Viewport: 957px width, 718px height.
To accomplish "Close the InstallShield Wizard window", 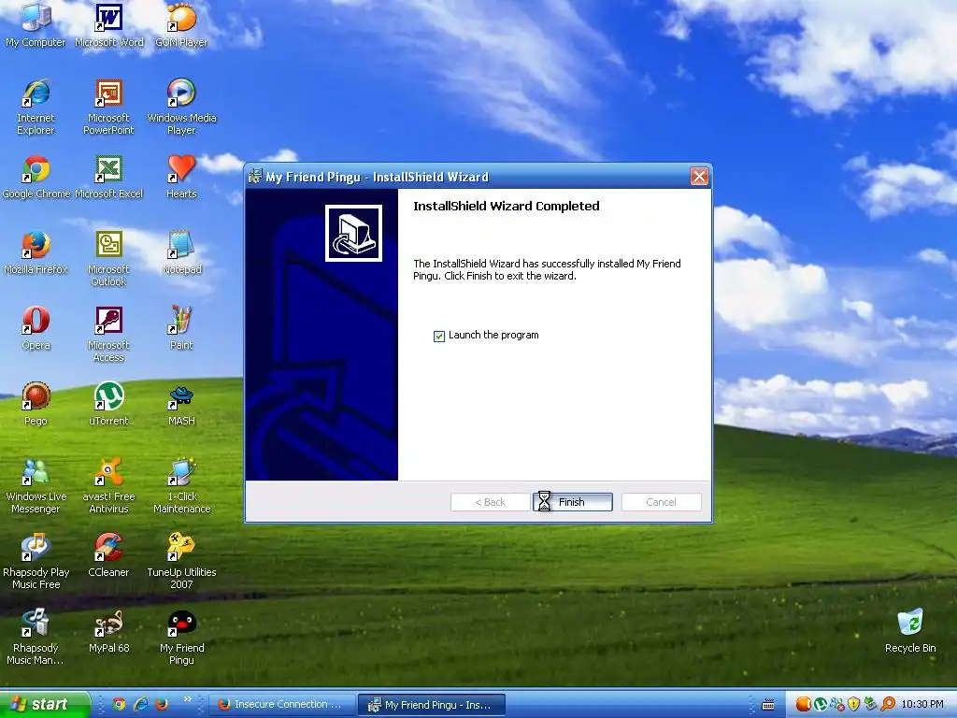I will coord(699,177).
